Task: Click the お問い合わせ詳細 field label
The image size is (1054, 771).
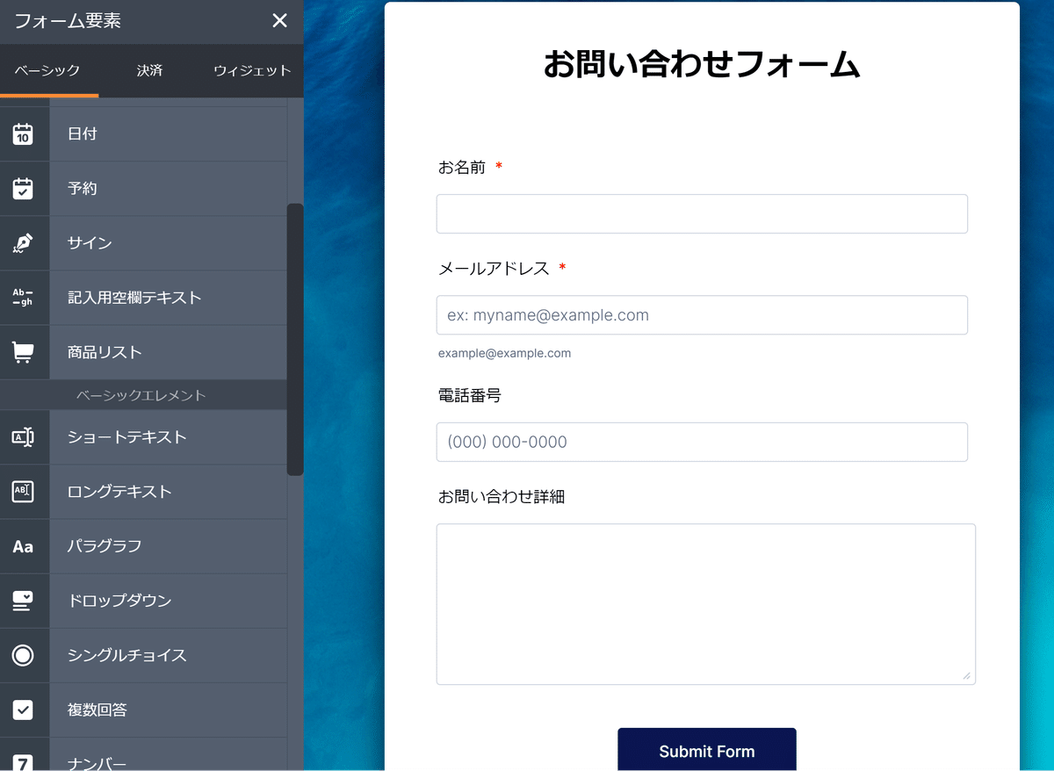Action: [x=502, y=496]
